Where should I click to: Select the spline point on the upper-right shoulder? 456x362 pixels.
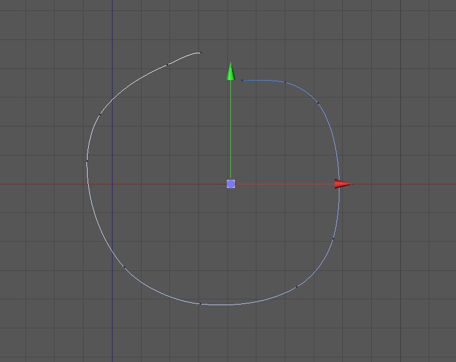tap(318, 103)
